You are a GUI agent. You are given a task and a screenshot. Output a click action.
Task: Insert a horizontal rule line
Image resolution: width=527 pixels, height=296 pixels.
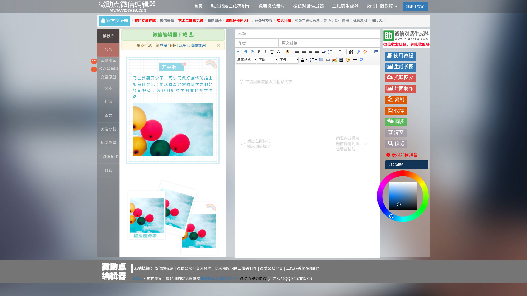click(x=355, y=60)
